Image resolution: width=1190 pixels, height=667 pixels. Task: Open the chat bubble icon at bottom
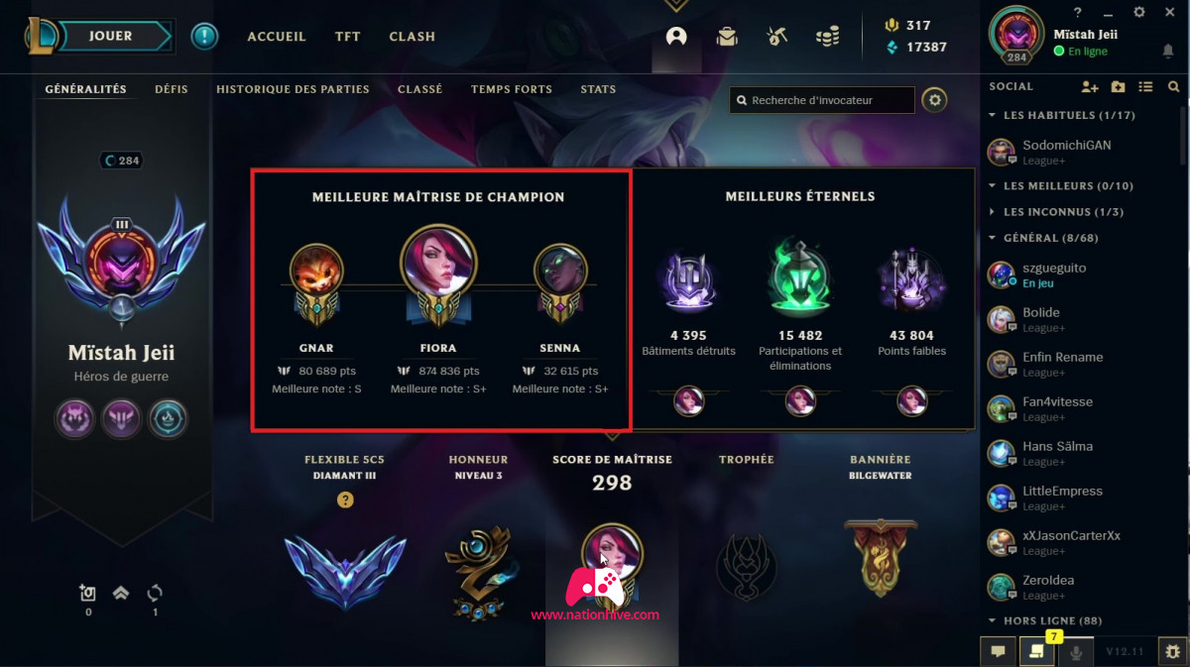[x=998, y=651]
